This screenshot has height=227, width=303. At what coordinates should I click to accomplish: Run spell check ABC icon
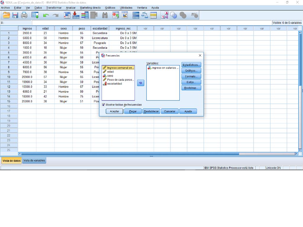click(x=194, y=15)
